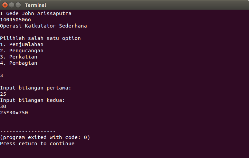
Task: Click the entered option number 3
Action: tap(2, 75)
